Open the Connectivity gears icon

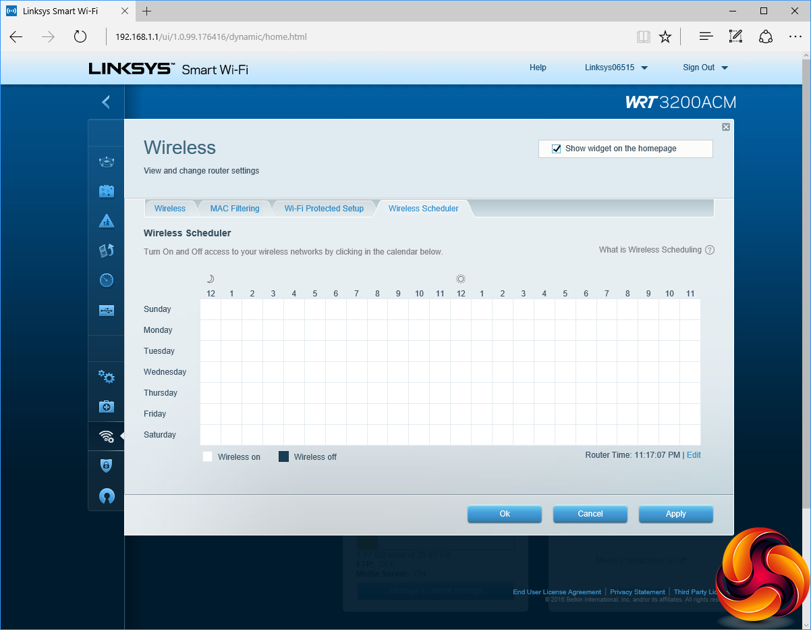point(106,377)
